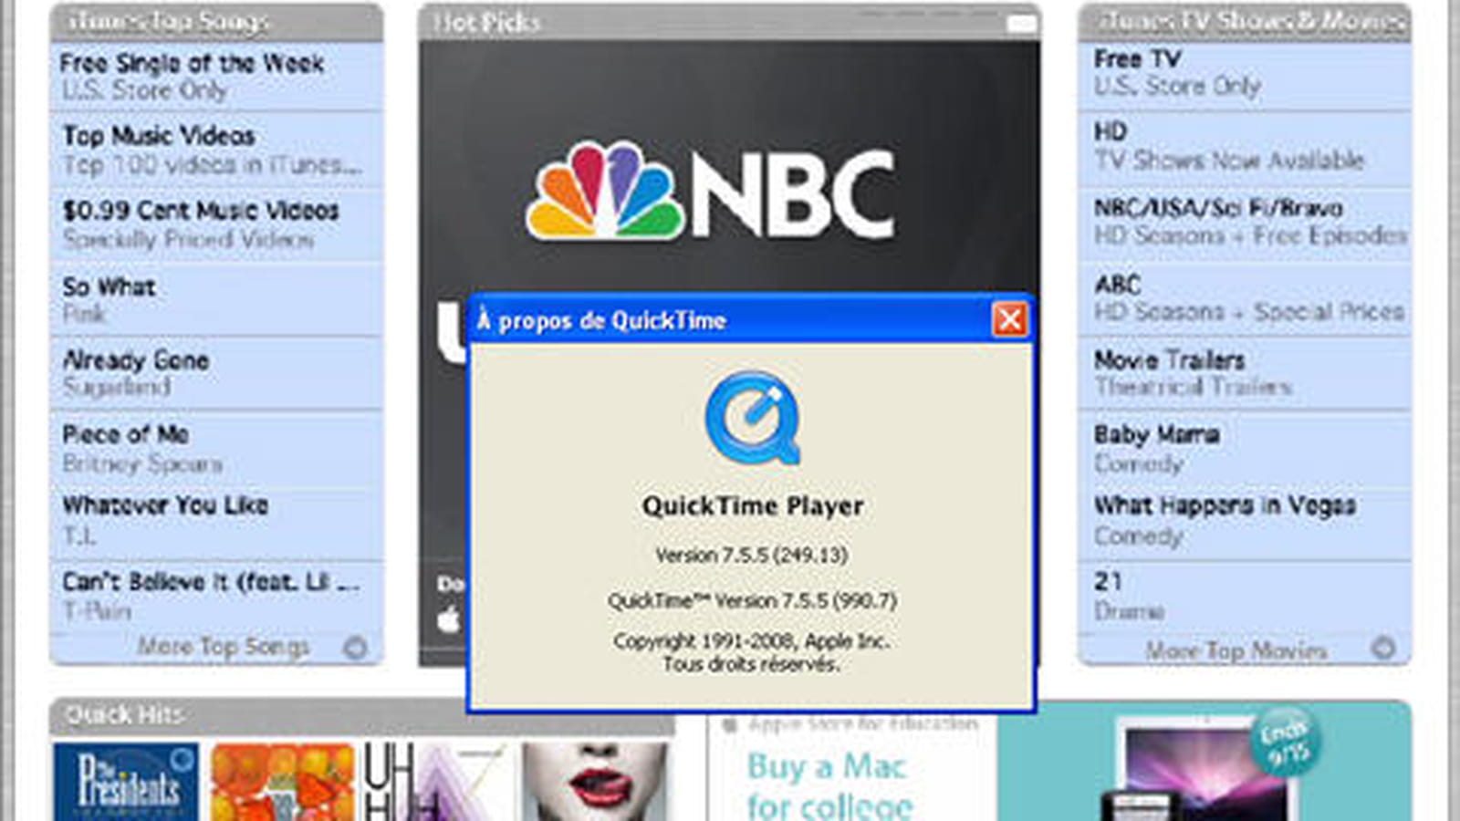Click the Hot Picks panel header button
1460x821 pixels.
click(1022, 23)
